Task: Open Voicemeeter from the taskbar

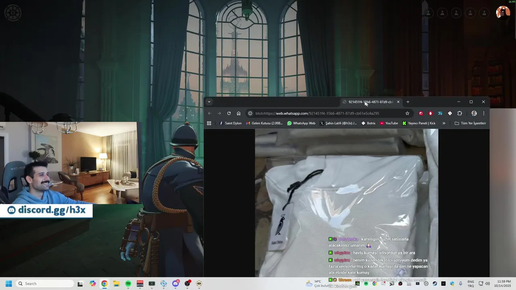Action: coord(140,284)
